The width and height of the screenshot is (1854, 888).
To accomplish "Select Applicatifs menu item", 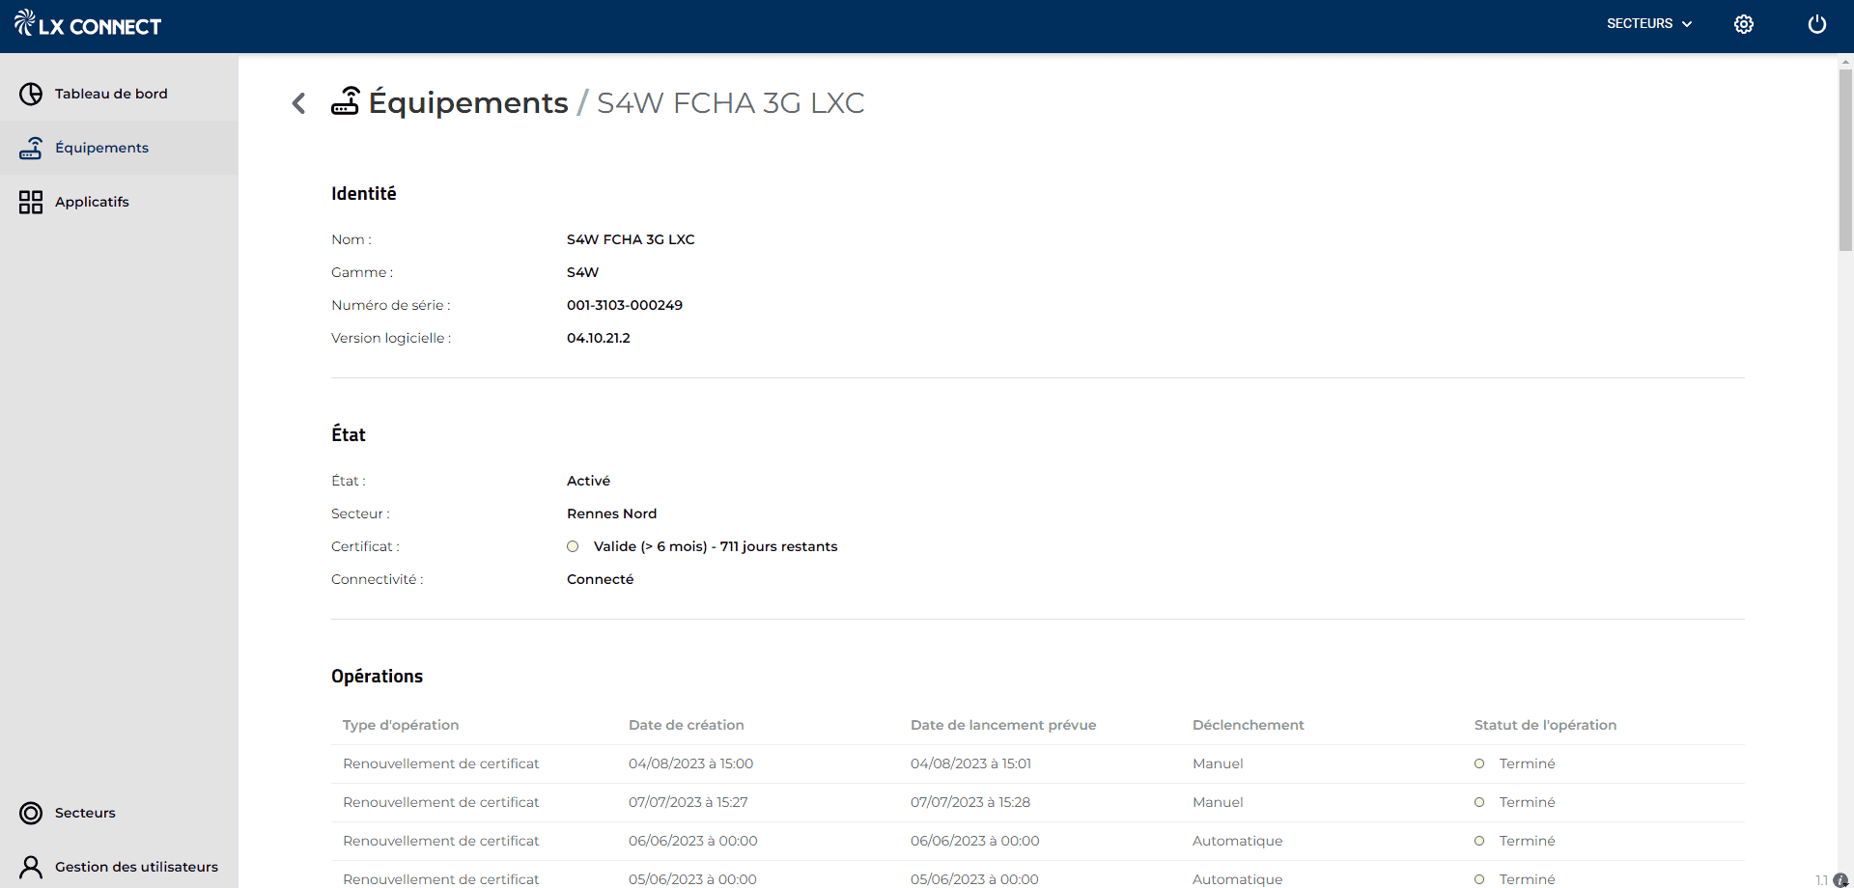I will coord(92,202).
